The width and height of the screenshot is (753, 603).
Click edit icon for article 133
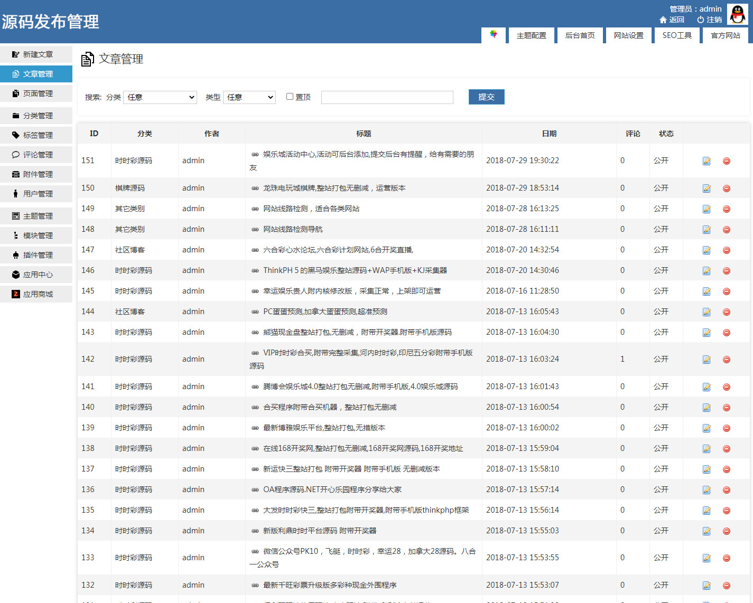pos(706,558)
